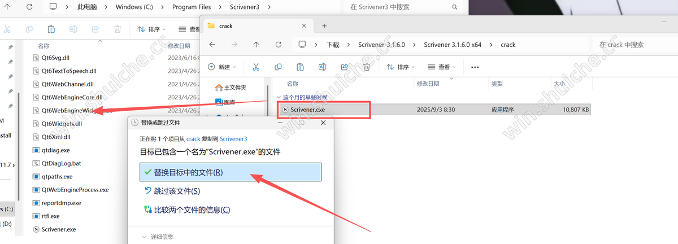The image size is (678, 244).
Task: Click the Share icon in Scrivener3 window toolbar
Action: click(x=95, y=29)
